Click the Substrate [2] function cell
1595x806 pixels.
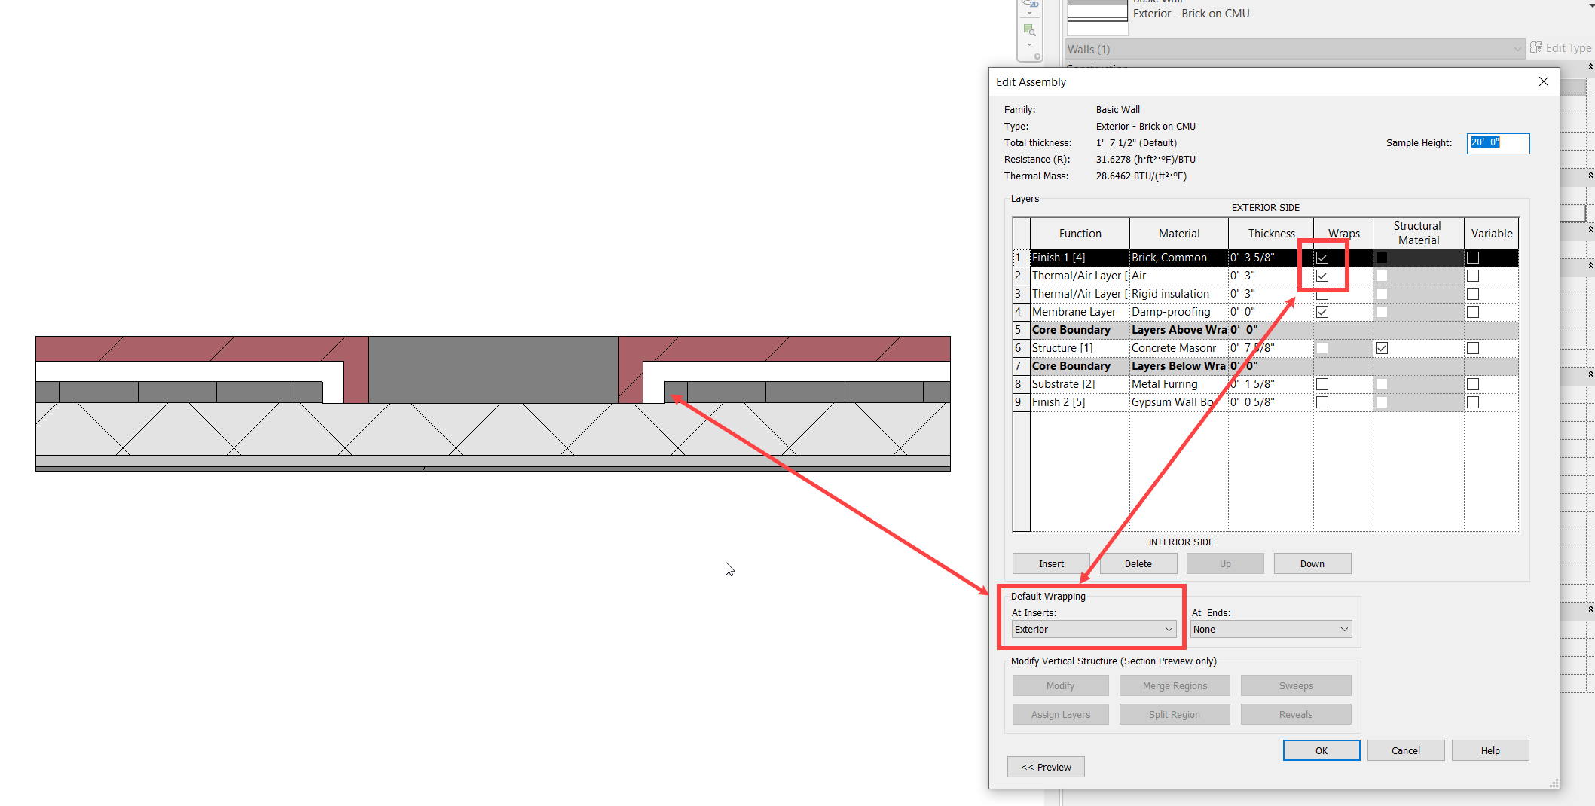click(1080, 384)
